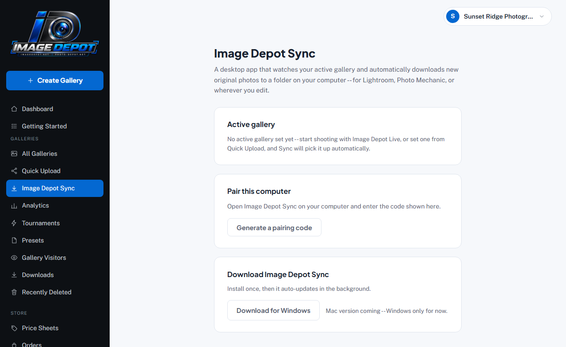Click the Analytics bar chart icon

(14, 205)
